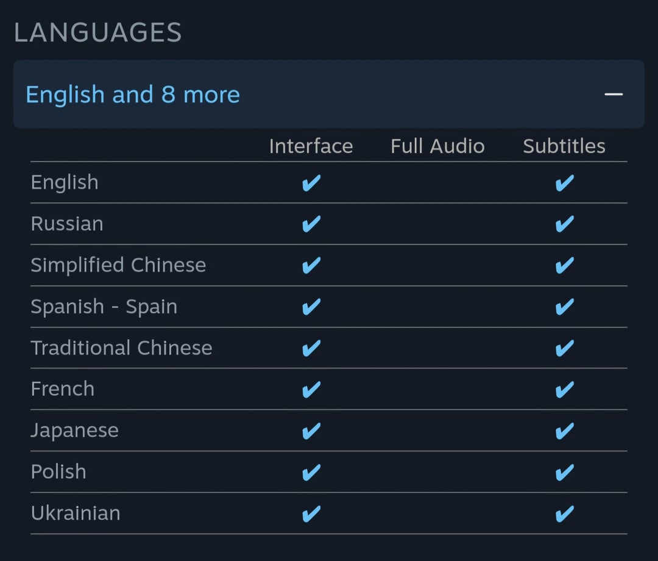Click the Japanese Interface checkmark
Image resolution: width=658 pixels, height=561 pixels.
click(311, 431)
